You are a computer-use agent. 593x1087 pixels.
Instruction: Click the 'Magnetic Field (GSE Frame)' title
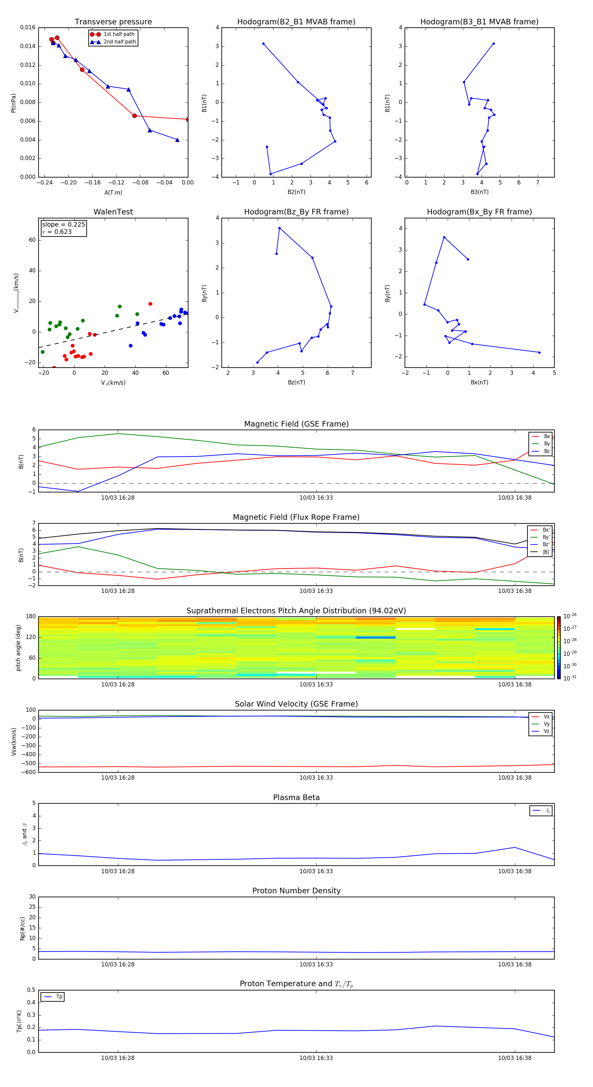pos(296,424)
